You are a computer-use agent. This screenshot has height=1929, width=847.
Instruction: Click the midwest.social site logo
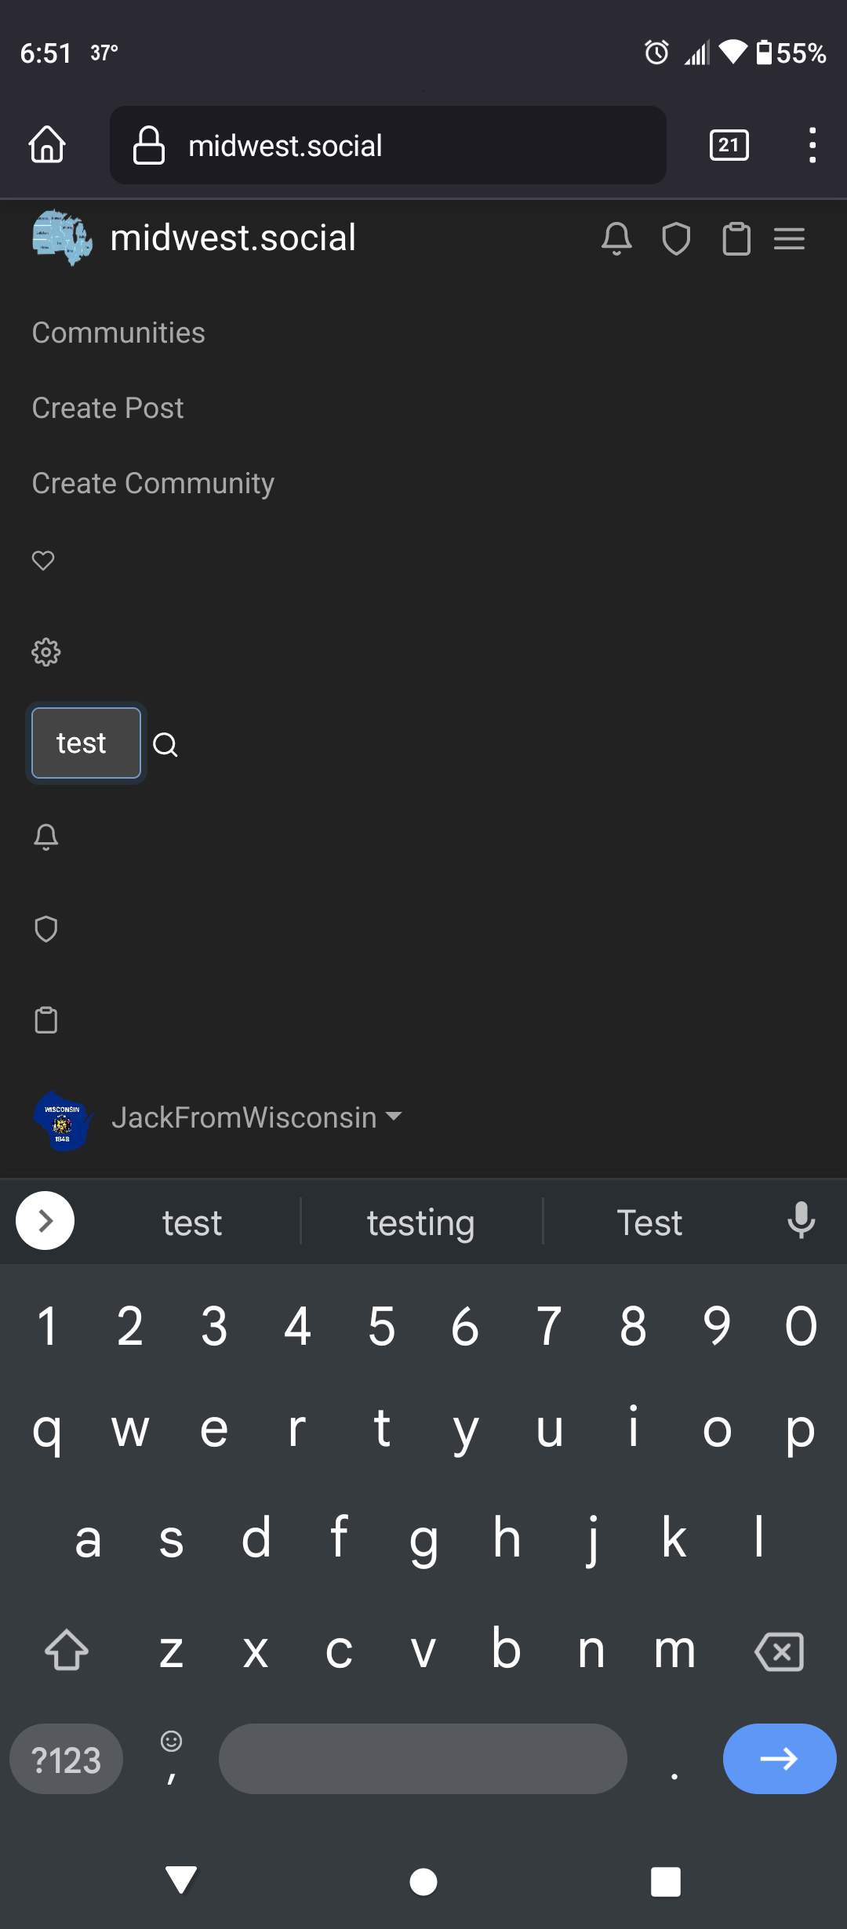coord(62,238)
